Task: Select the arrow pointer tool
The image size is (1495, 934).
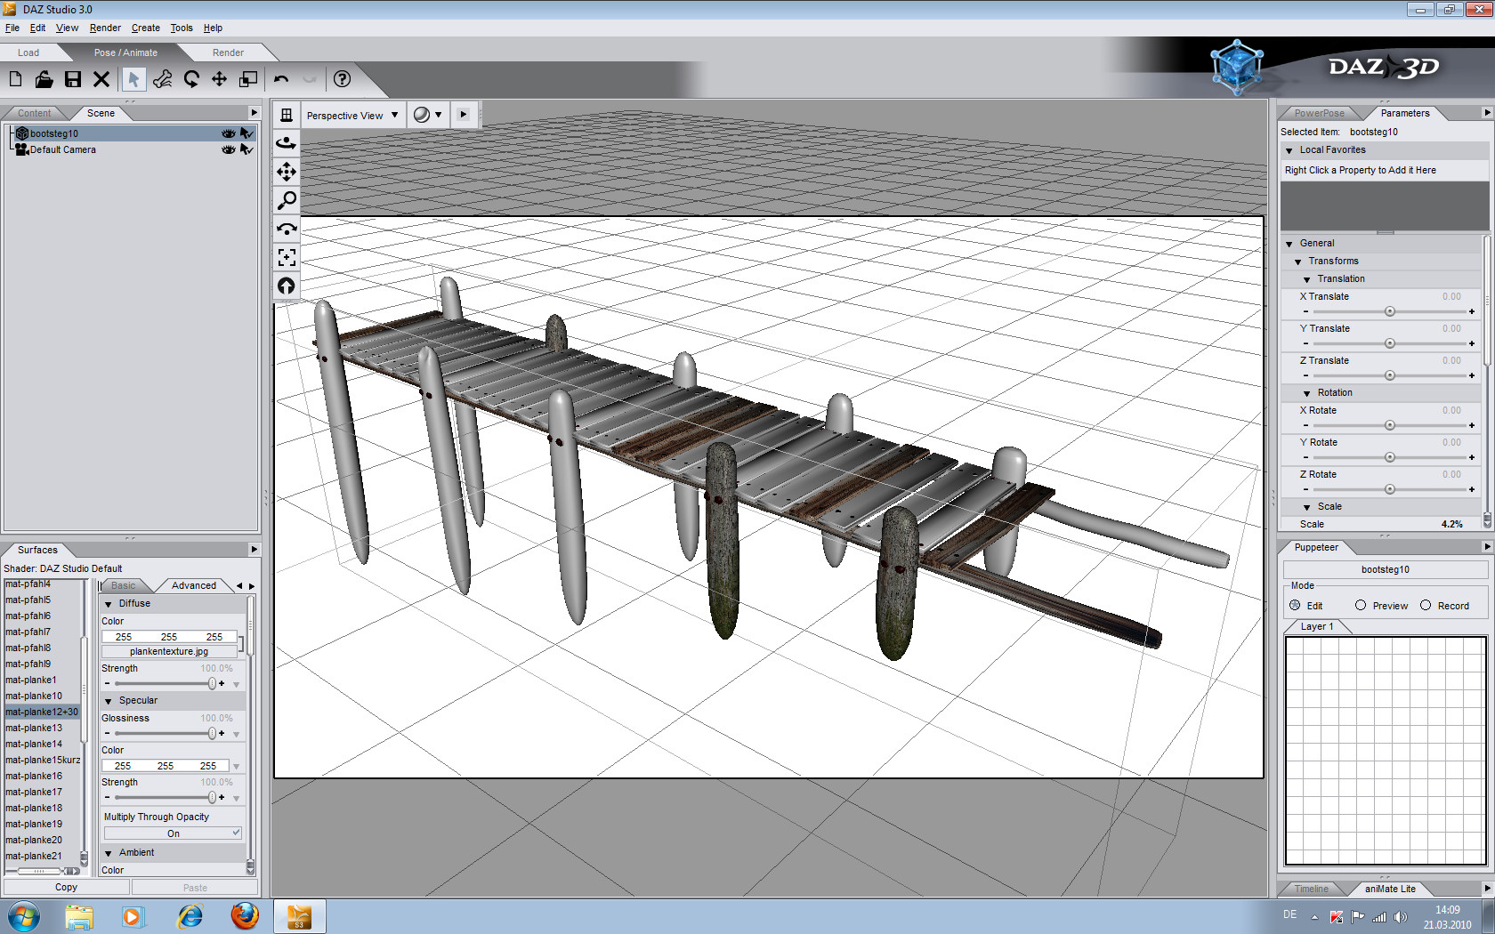Action: (x=133, y=79)
